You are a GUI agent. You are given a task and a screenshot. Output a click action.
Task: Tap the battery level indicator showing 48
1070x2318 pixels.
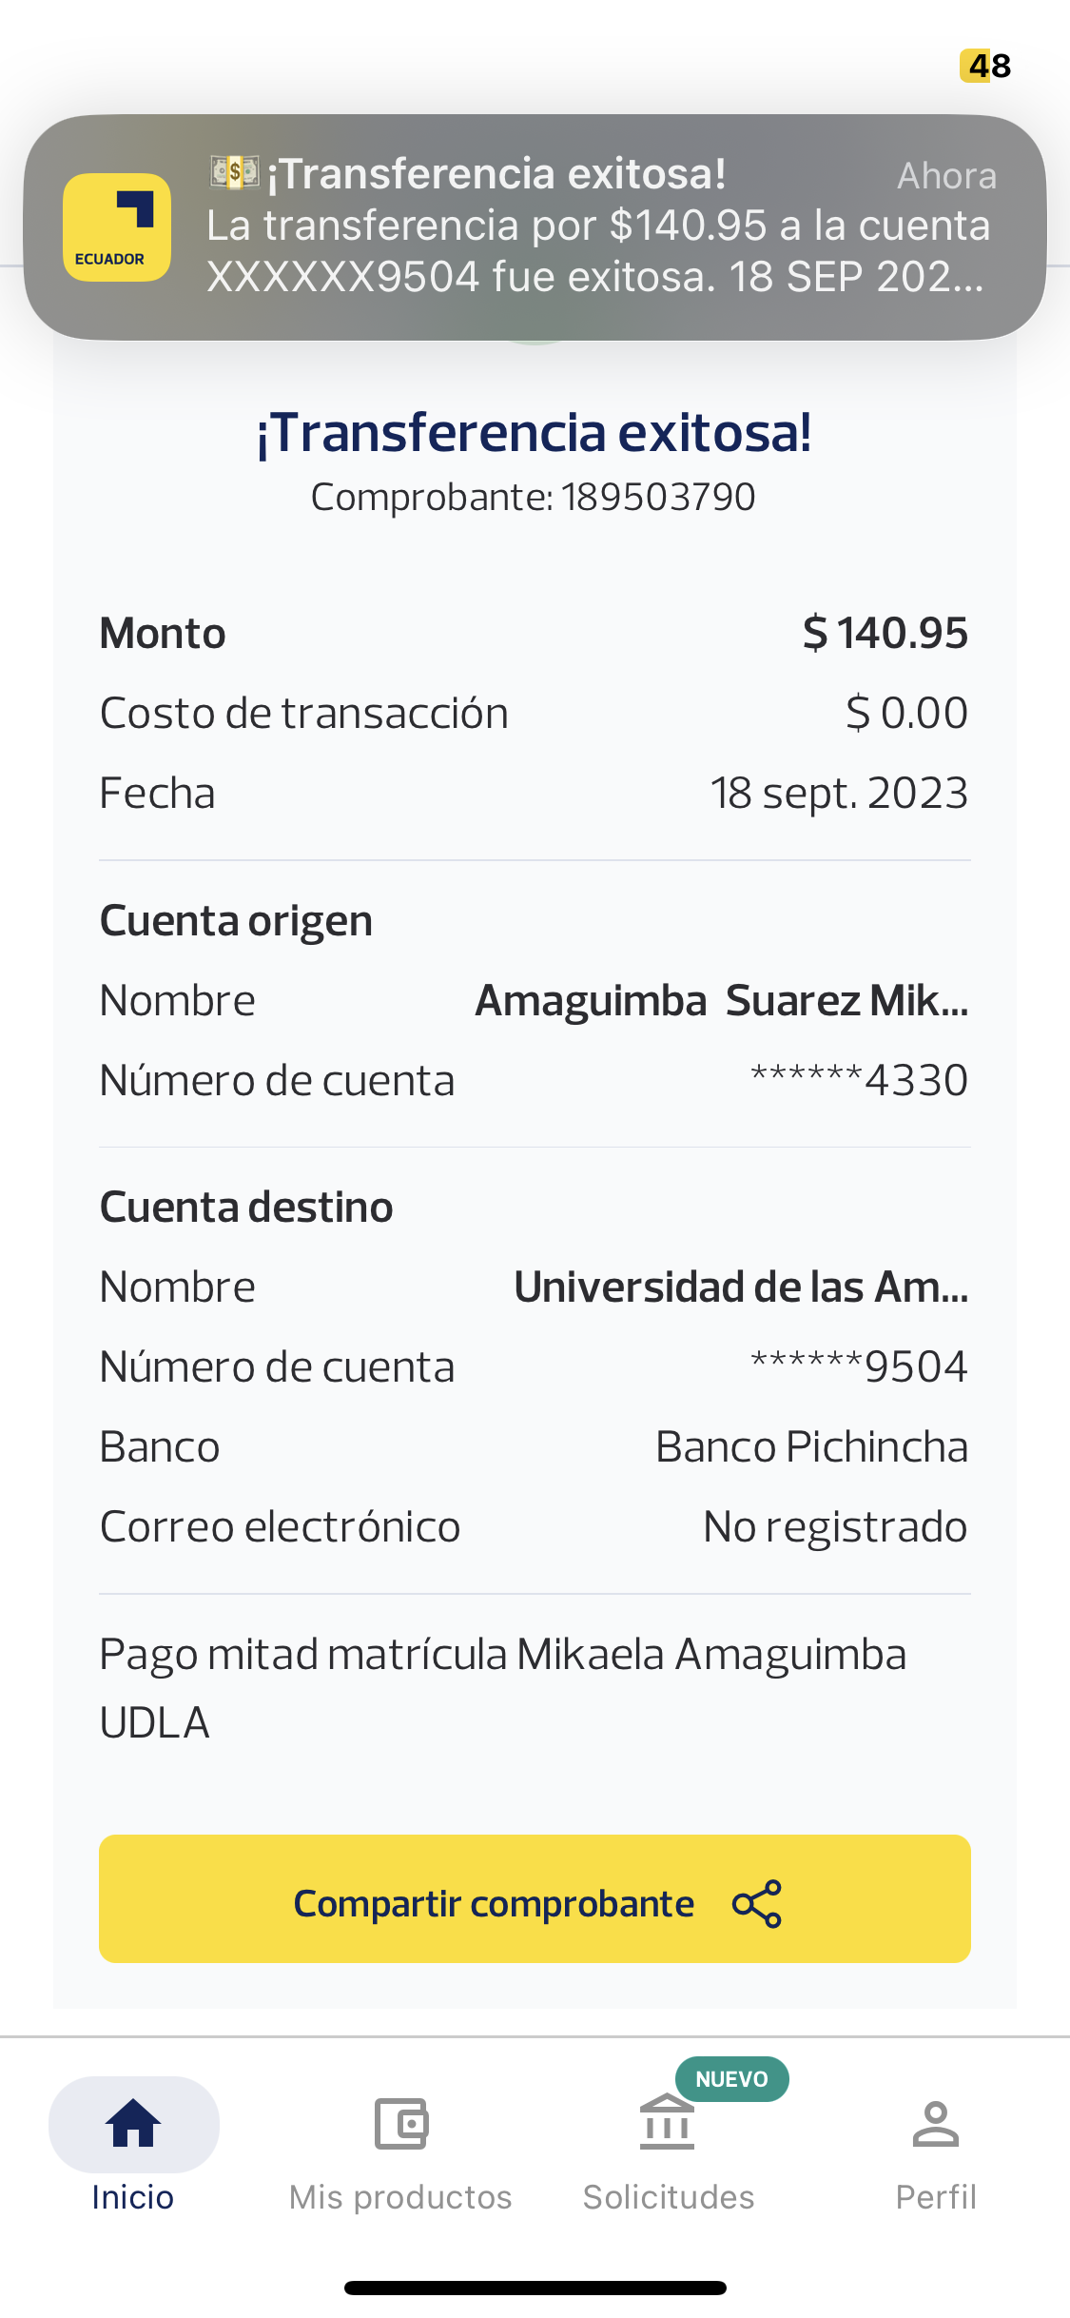(x=985, y=66)
